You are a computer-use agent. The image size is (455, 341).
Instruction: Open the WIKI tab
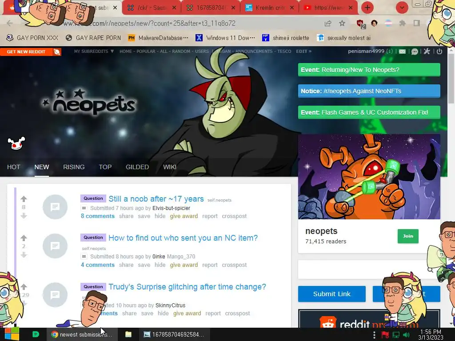point(170,167)
